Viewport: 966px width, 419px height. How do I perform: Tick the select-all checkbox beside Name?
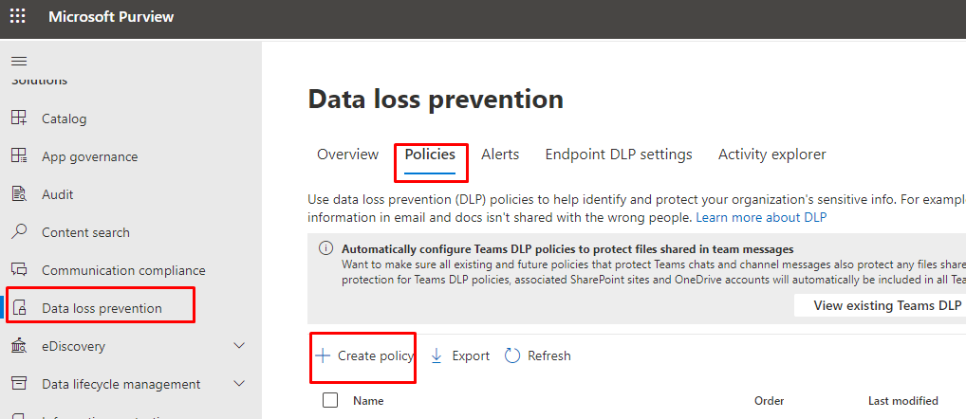[330, 400]
